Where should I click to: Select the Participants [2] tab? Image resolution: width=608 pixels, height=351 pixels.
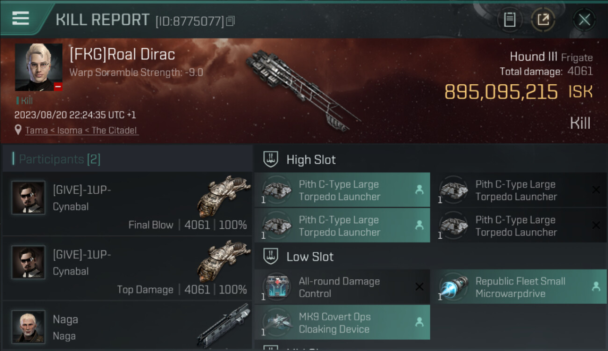59,159
